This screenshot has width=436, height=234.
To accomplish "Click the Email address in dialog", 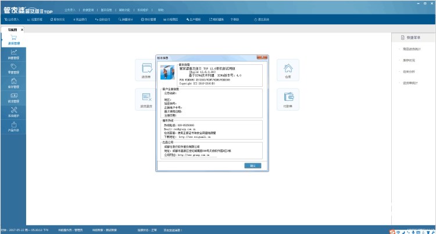I will (x=185, y=129).
